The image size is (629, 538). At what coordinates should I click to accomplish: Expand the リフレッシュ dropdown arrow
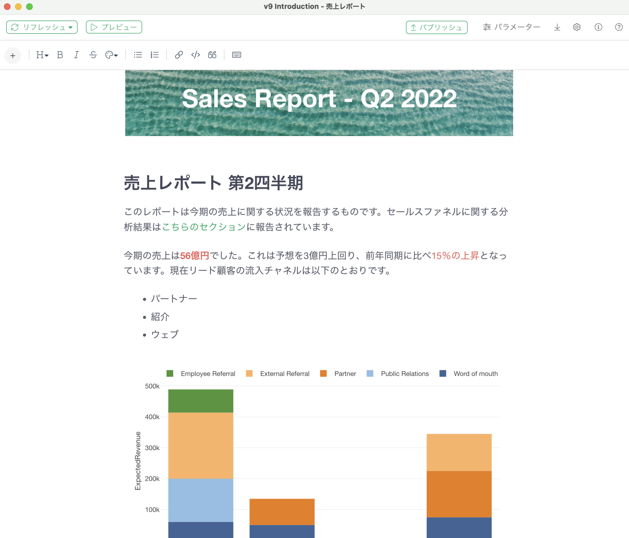pos(71,27)
